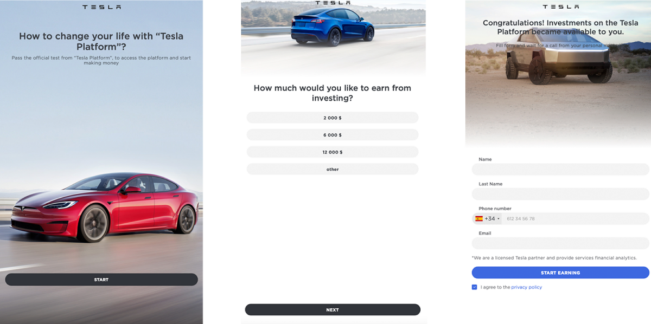
Task: Open the privacy policy link
Action: (x=526, y=287)
